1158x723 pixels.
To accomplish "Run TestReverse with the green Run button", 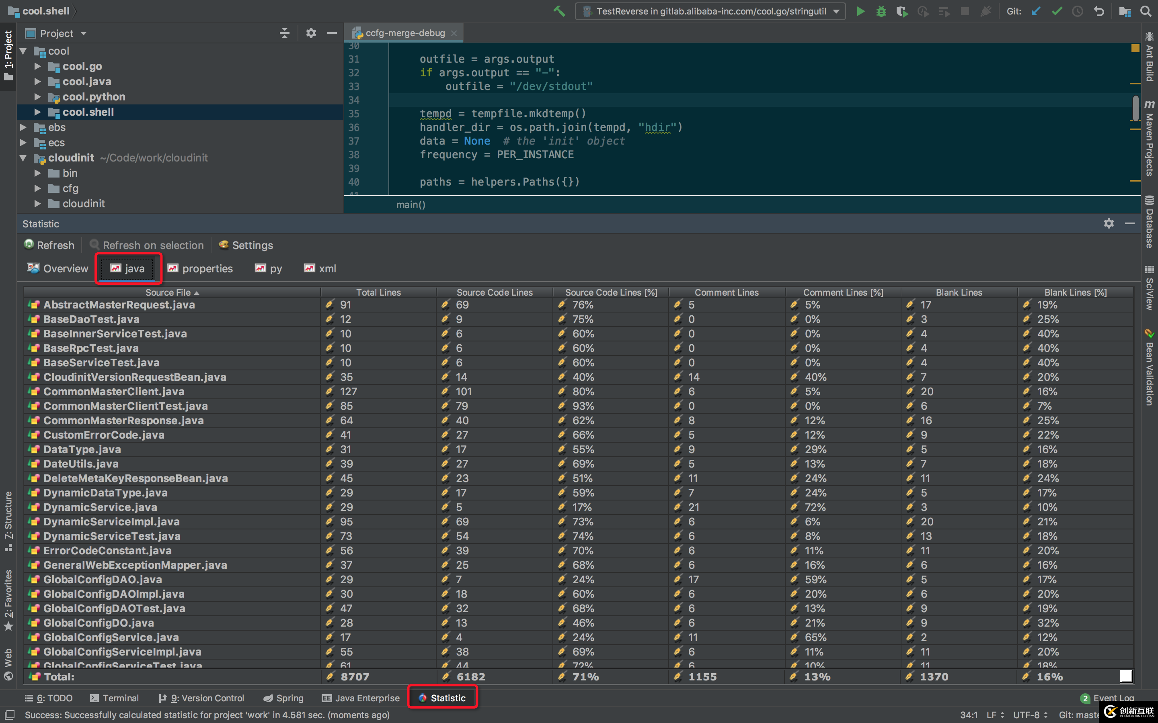I will tap(860, 11).
